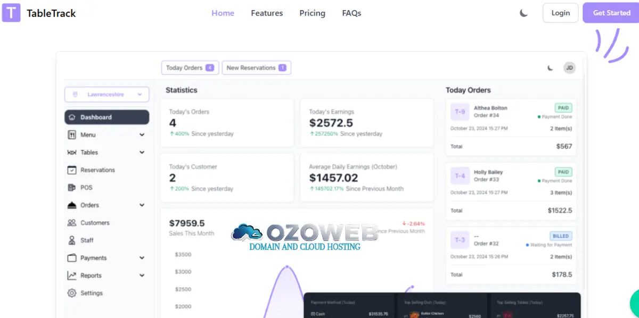639x318 pixels.
Task: Click the Get Started button
Action: (x=611, y=12)
